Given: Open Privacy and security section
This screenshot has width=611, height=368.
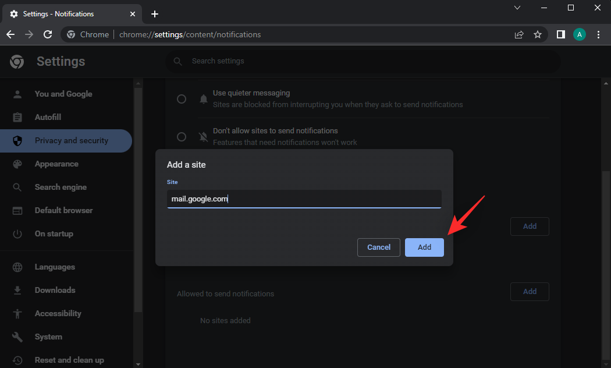Looking at the screenshot, I should (71, 140).
